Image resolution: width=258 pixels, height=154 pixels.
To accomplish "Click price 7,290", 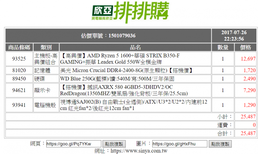I will 249,90.
